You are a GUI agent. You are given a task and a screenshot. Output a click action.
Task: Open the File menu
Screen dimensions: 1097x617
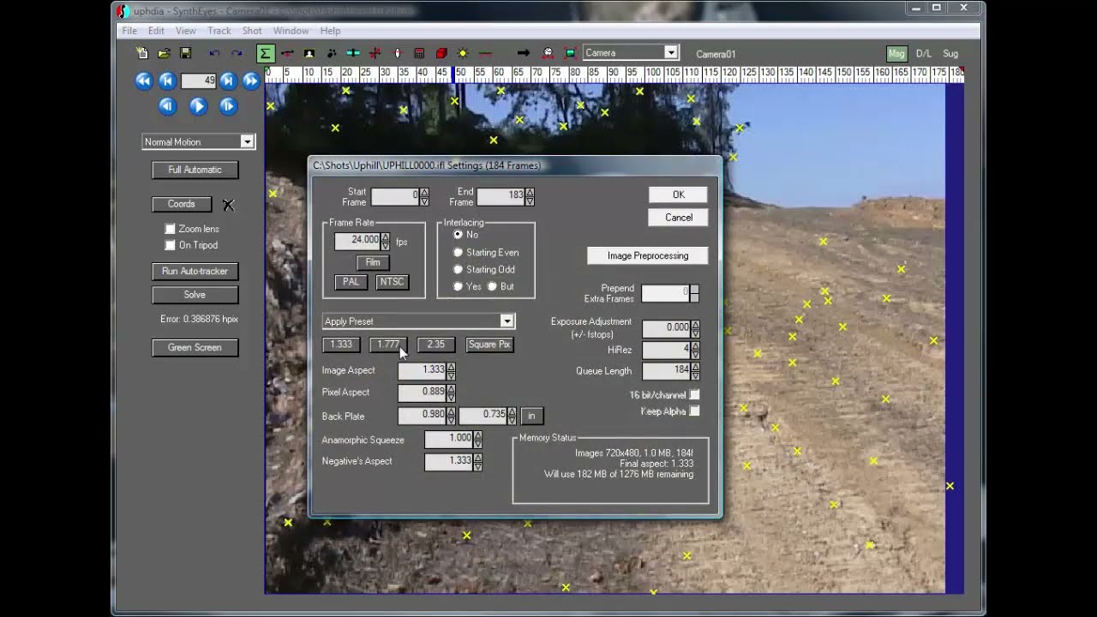coord(129,31)
